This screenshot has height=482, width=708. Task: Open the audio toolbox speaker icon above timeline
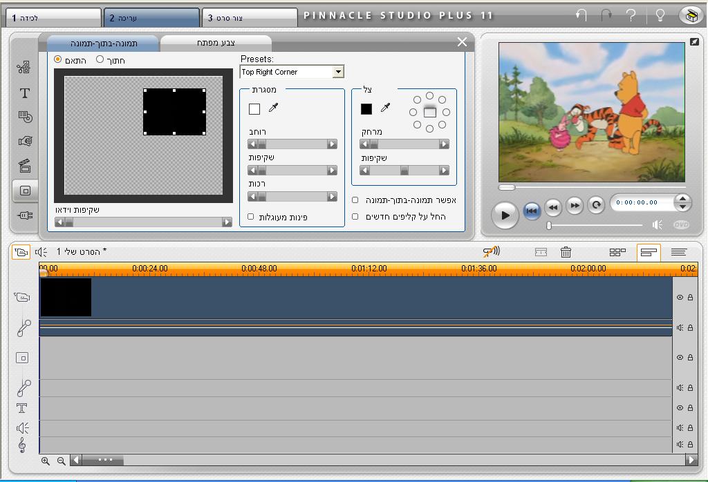point(41,251)
